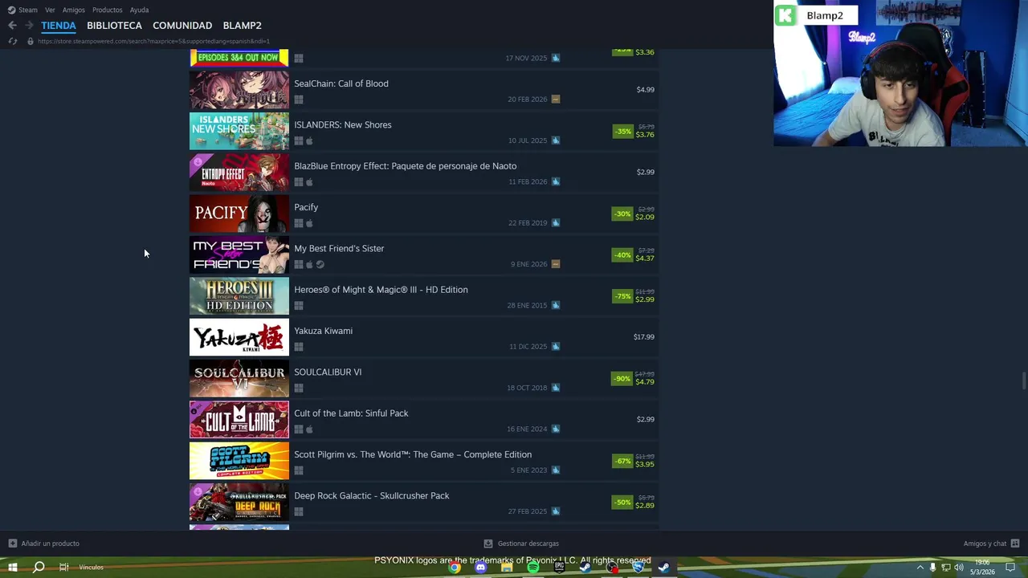Click the padlock icon beside the URL

[31, 41]
